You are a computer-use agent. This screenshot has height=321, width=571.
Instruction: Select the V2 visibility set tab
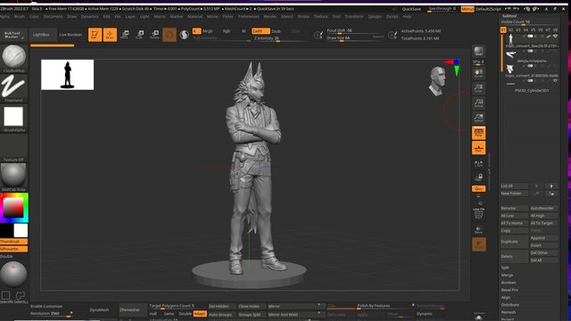(510, 29)
